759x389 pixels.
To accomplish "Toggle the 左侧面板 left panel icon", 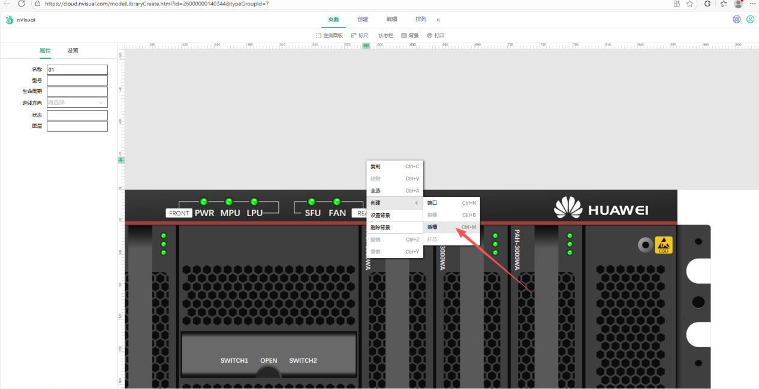I will click(318, 36).
